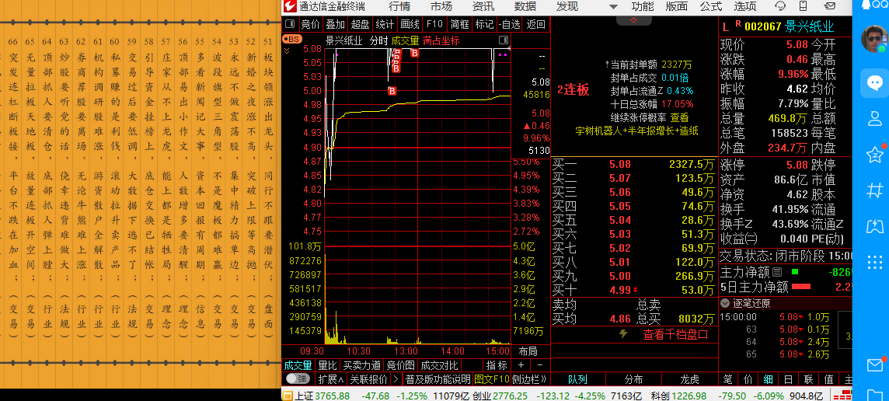
Task: Switch to the 龙虎 tab
Action: [x=690, y=379]
